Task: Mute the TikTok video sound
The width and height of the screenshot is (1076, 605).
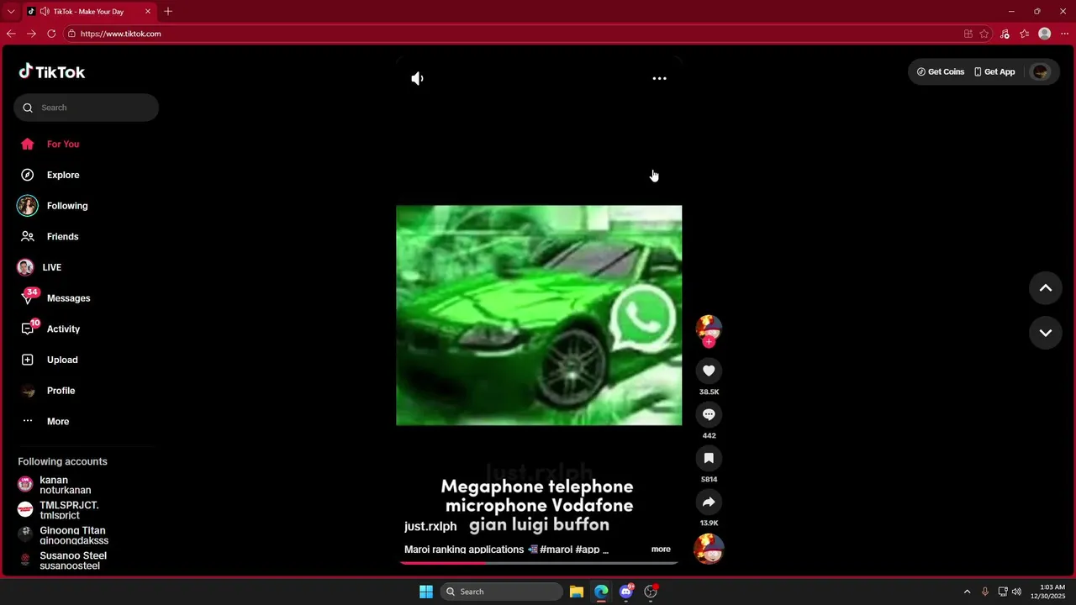Action: click(417, 78)
